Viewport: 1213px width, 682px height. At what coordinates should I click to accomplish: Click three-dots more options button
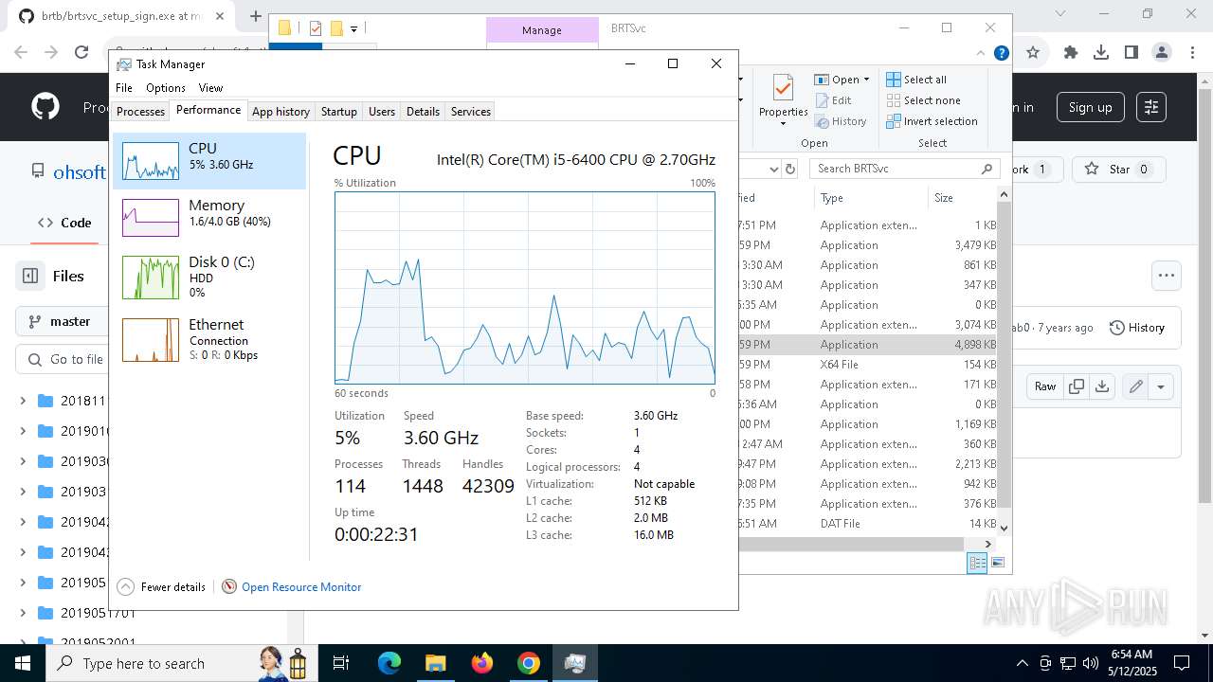[1166, 276]
